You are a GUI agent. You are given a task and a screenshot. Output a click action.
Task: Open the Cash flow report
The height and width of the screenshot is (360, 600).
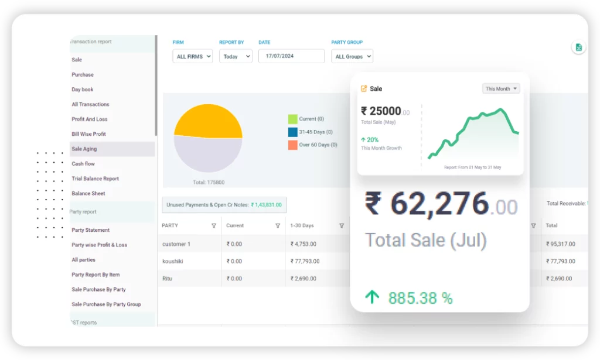coord(83,163)
